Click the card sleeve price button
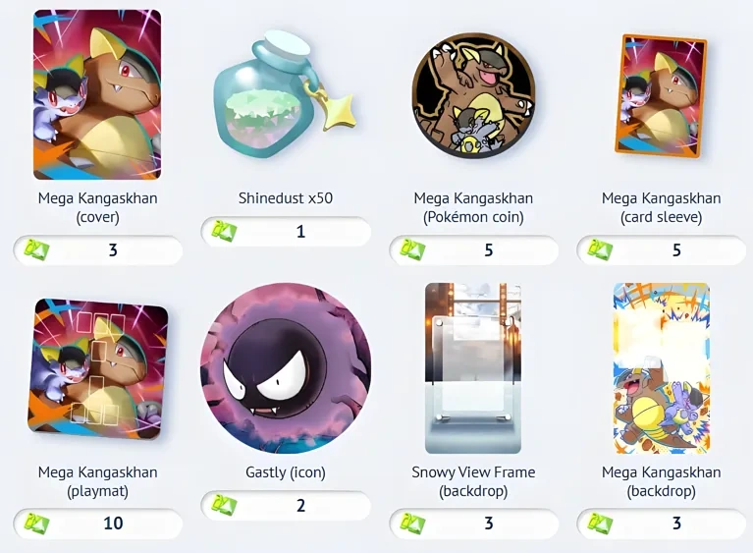Screen dimensions: 753x553 [x=662, y=250]
